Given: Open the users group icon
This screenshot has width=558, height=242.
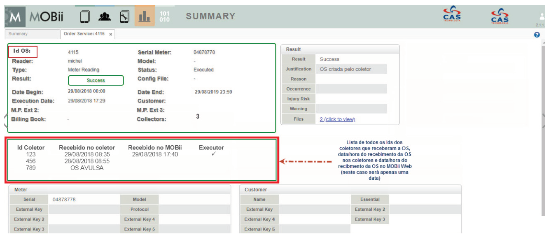Looking at the screenshot, I should 105,17.
